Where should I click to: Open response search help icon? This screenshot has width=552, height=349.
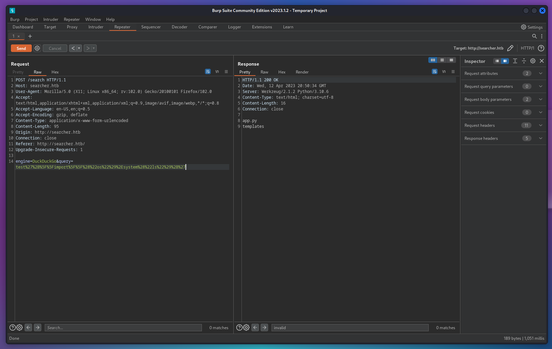(x=239, y=327)
